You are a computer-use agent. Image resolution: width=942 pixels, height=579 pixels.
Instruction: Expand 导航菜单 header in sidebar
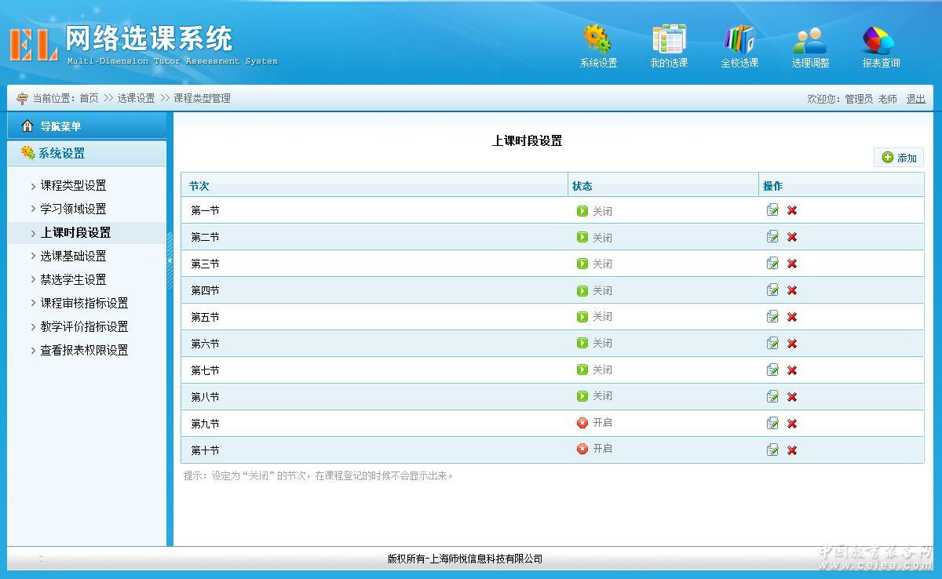coord(60,126)
